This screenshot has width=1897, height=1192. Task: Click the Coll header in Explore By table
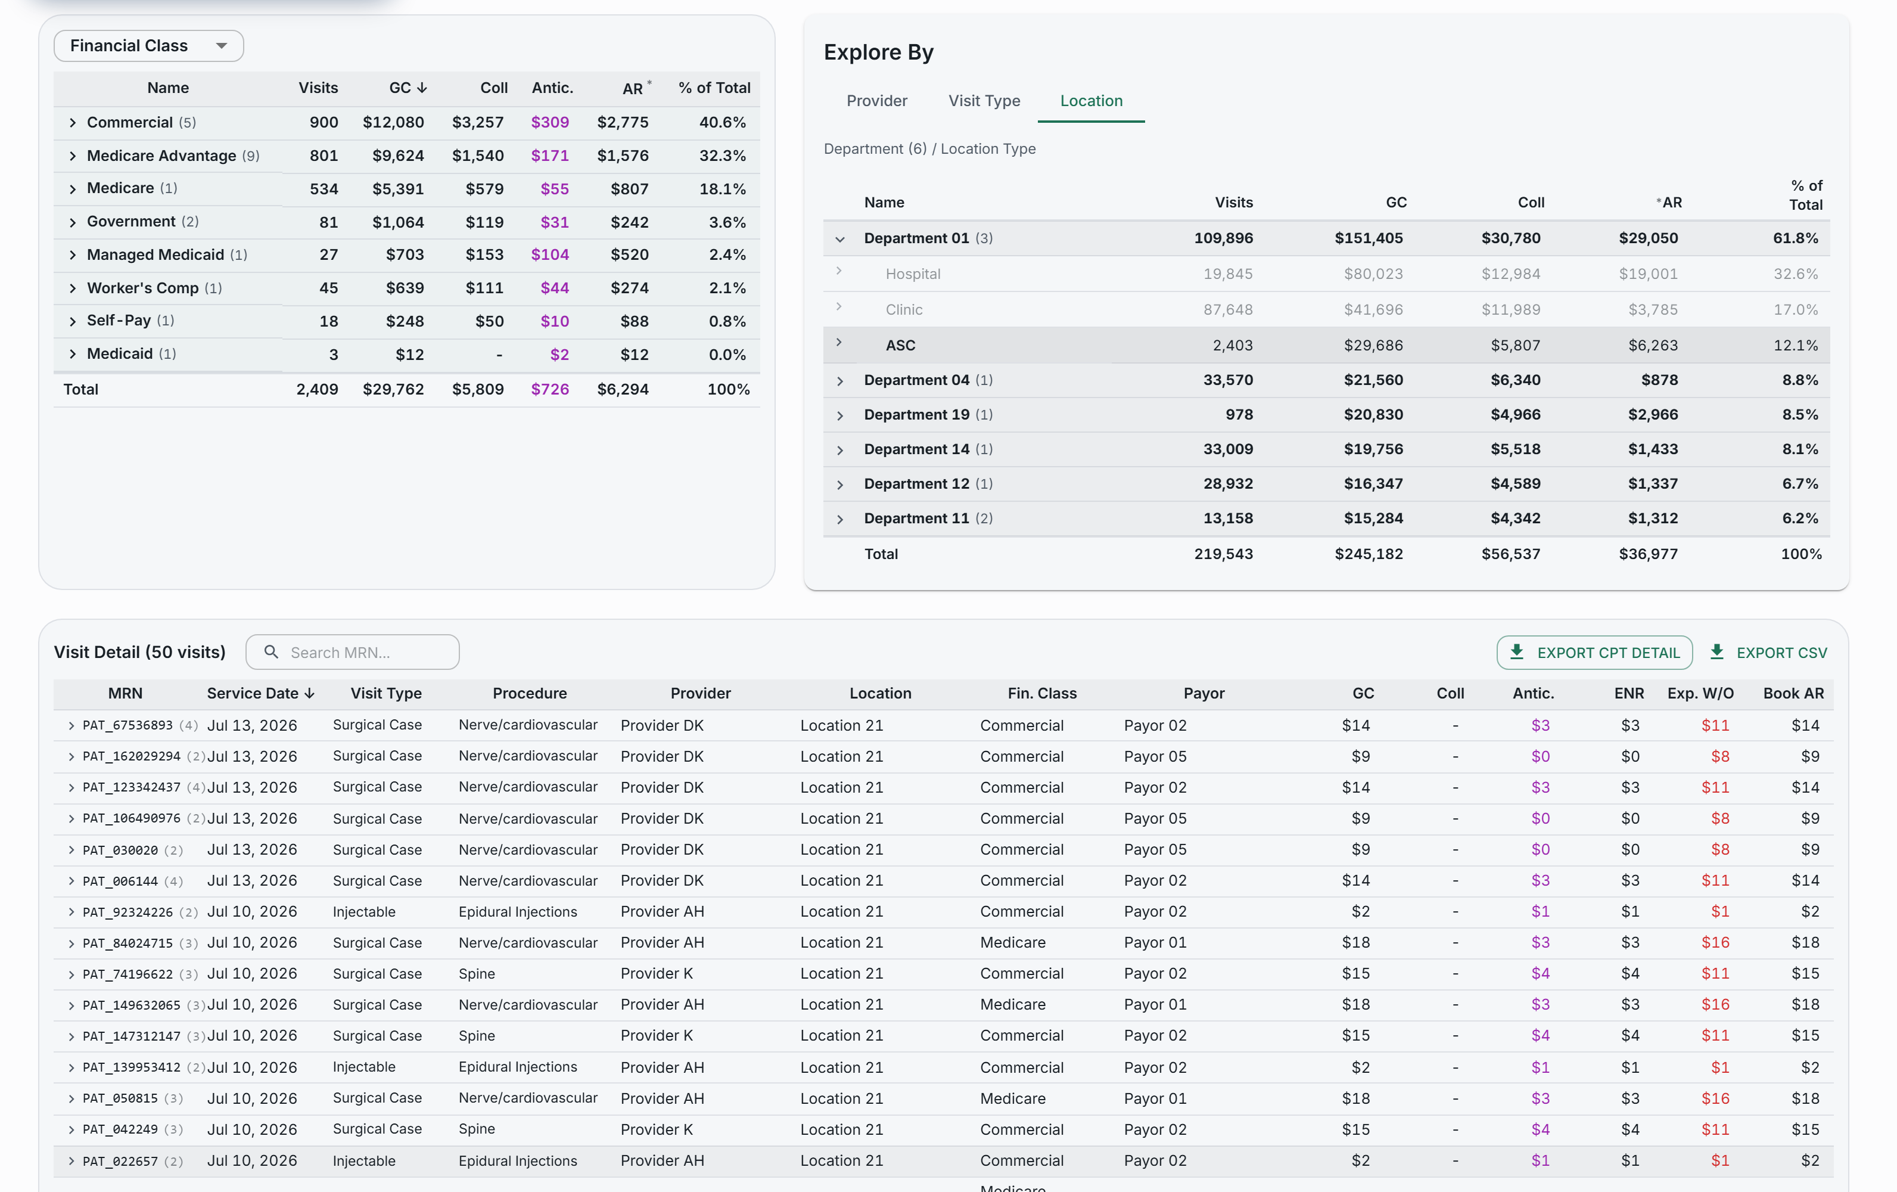tap(1531, 203)
